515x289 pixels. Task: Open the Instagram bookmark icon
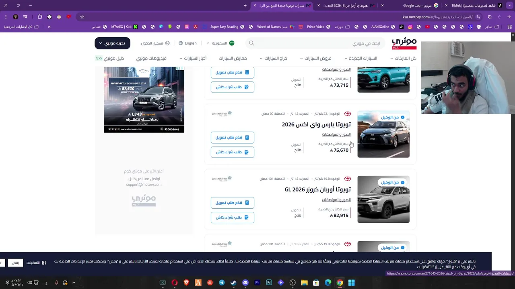click(410, 27)
